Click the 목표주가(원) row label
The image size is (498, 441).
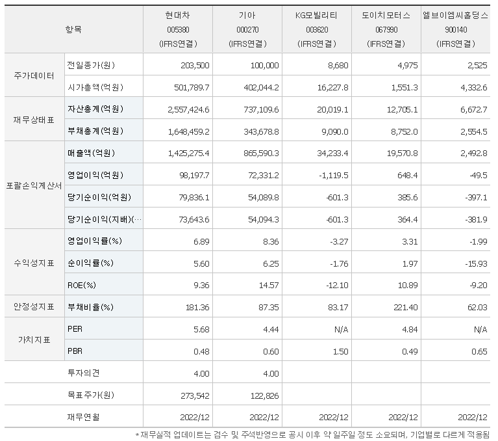(90, 395)
